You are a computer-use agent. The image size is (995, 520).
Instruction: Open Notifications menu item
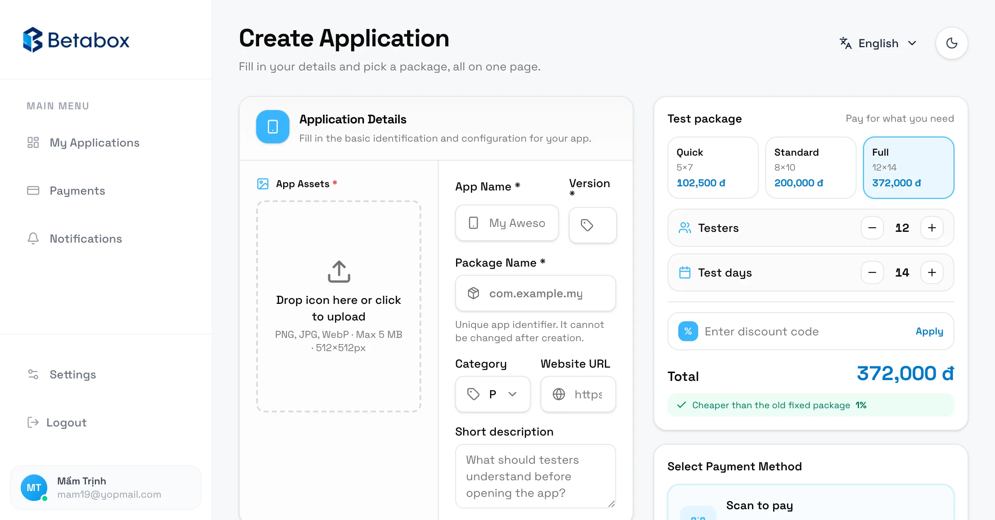tap(106, 238)
